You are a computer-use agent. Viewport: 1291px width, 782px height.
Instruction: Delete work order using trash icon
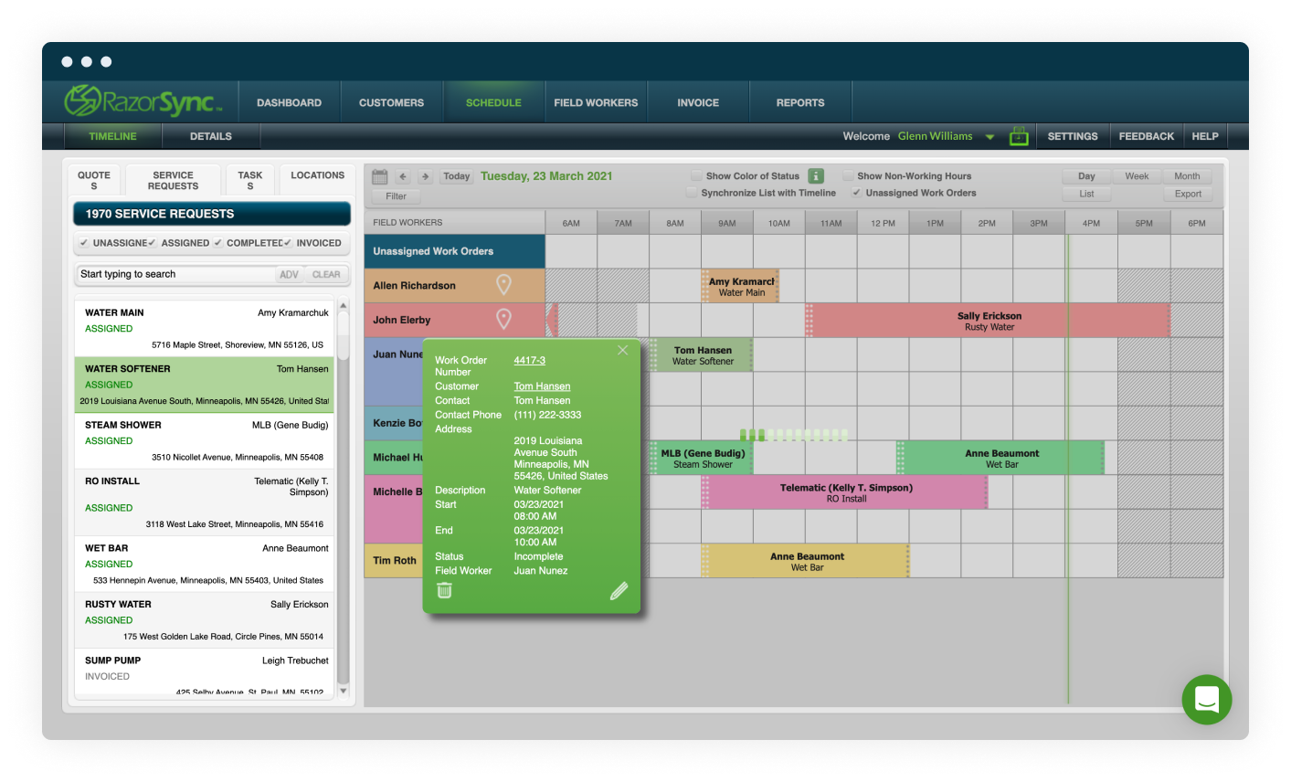[444, 590]
